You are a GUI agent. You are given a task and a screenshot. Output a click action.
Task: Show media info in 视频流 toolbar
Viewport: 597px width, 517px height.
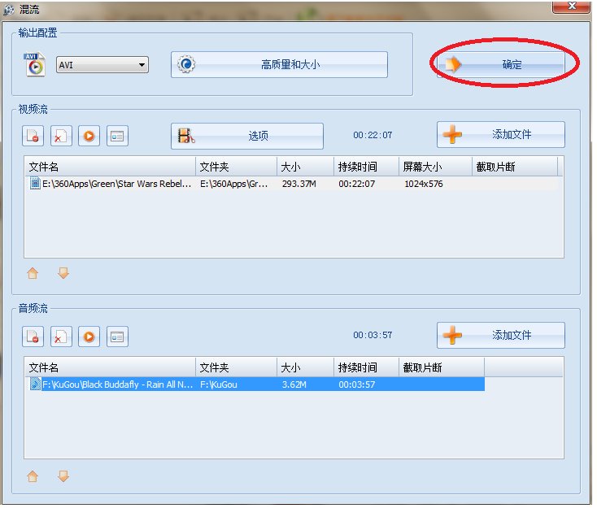coord(117,136)
